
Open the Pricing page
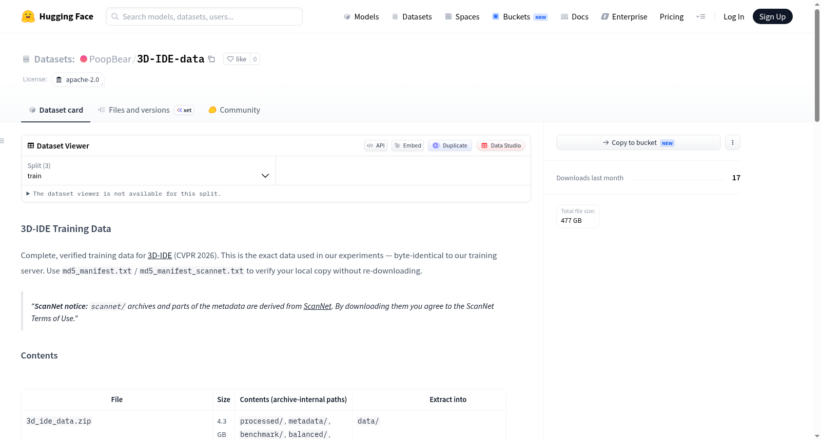pyautogui.click(x=672, y=16)
